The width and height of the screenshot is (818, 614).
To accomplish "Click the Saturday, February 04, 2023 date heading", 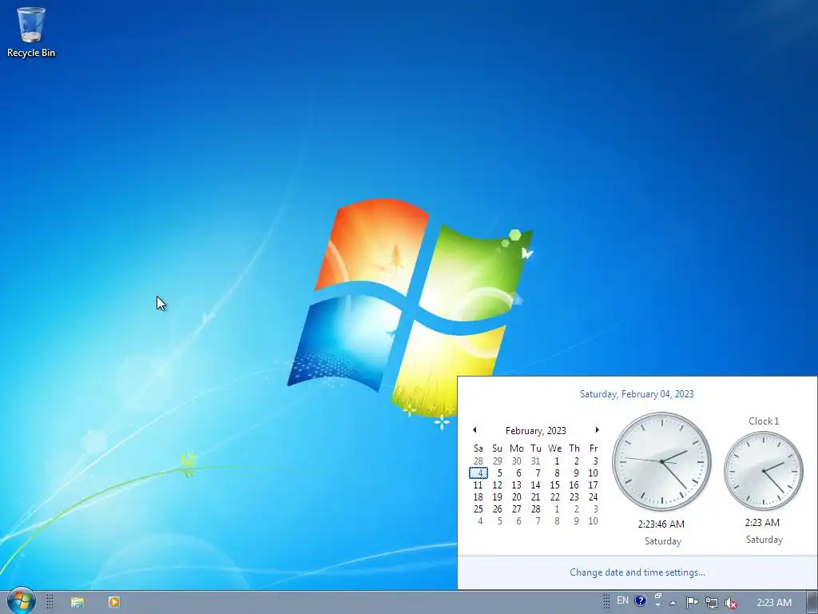I will click(x=637, y=394).
